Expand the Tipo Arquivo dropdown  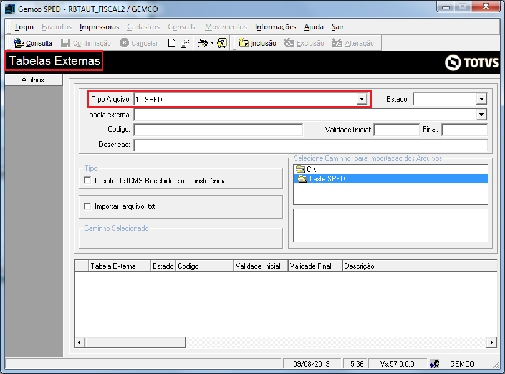pos(362,99)
